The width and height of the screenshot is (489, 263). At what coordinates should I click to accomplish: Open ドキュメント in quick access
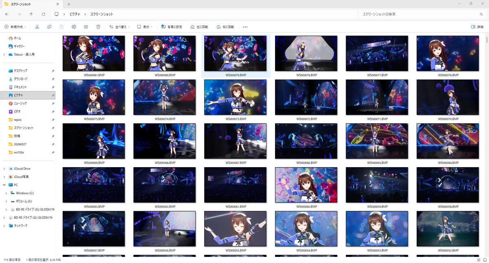[18, 87]
